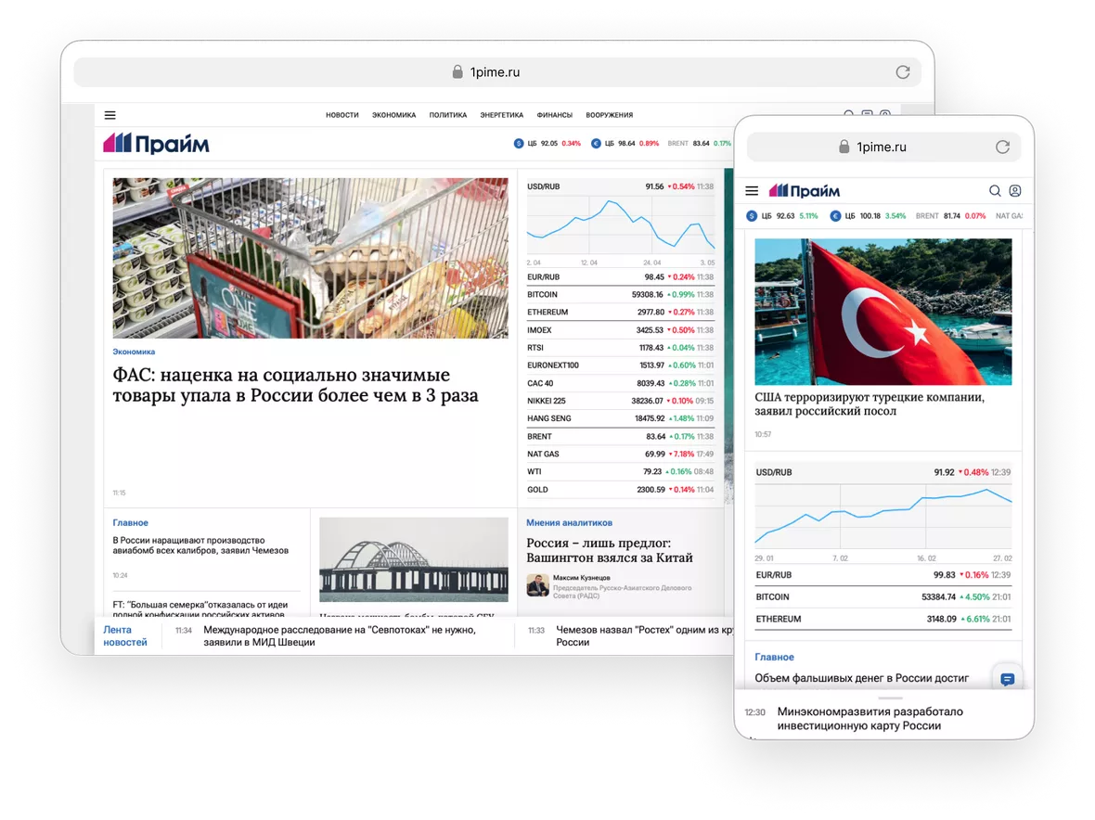
Task: Click the BRENT row in the quotes table
Action: tap(621, 436)
